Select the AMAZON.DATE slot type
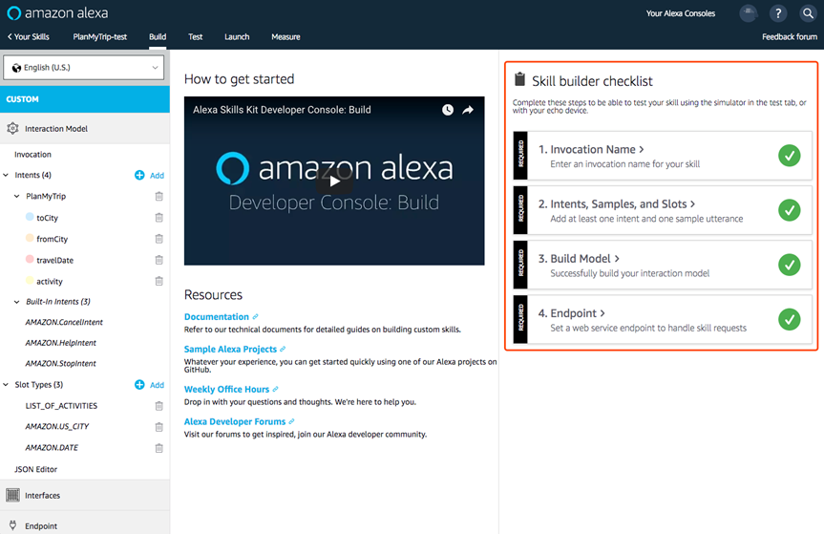Screen dimensions: 824x534 pos(52,448)
